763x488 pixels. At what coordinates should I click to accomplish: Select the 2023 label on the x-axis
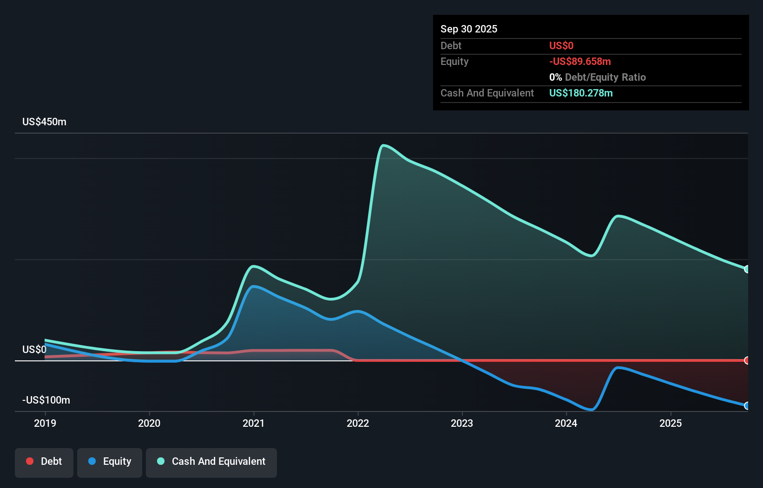point(462,423)
